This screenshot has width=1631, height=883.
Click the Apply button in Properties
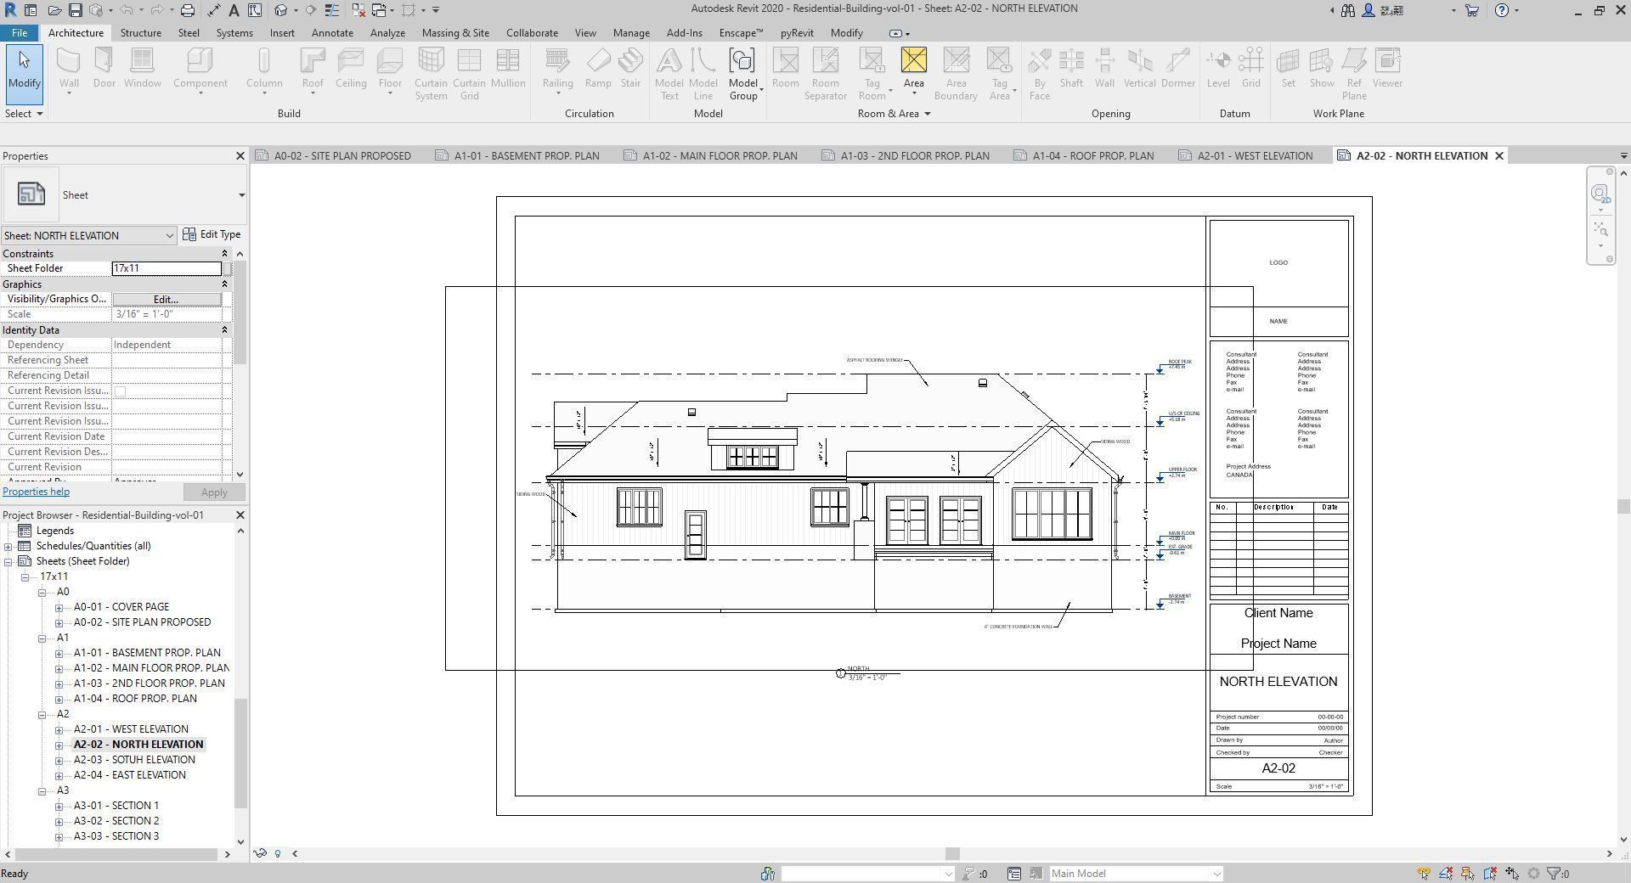(214, 493)
